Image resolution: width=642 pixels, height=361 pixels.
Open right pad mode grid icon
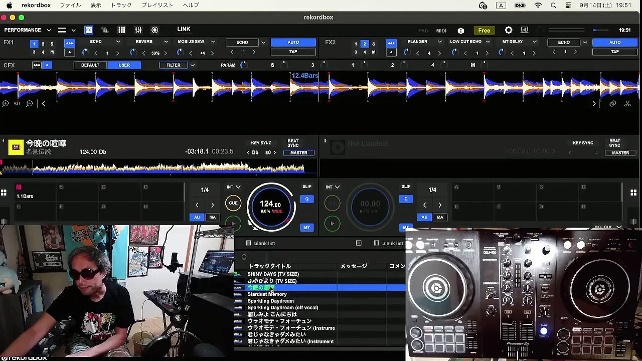pos(633,193)
